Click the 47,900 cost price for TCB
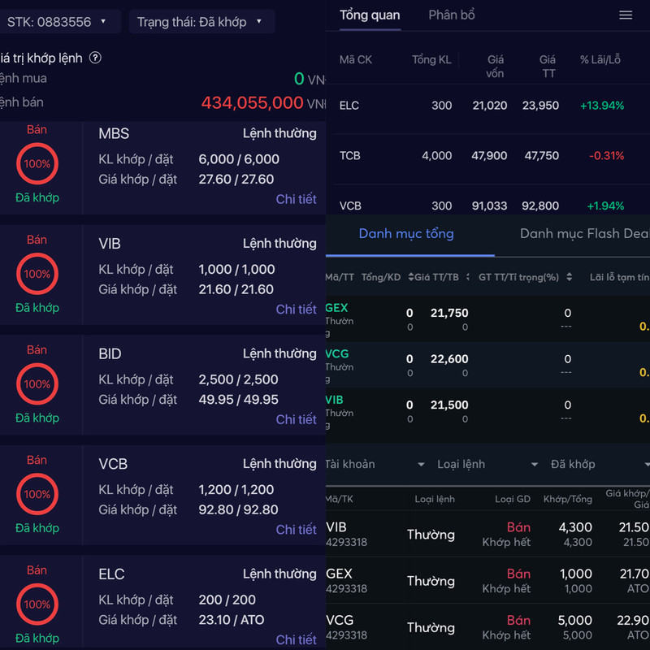 tap(489, 156)
